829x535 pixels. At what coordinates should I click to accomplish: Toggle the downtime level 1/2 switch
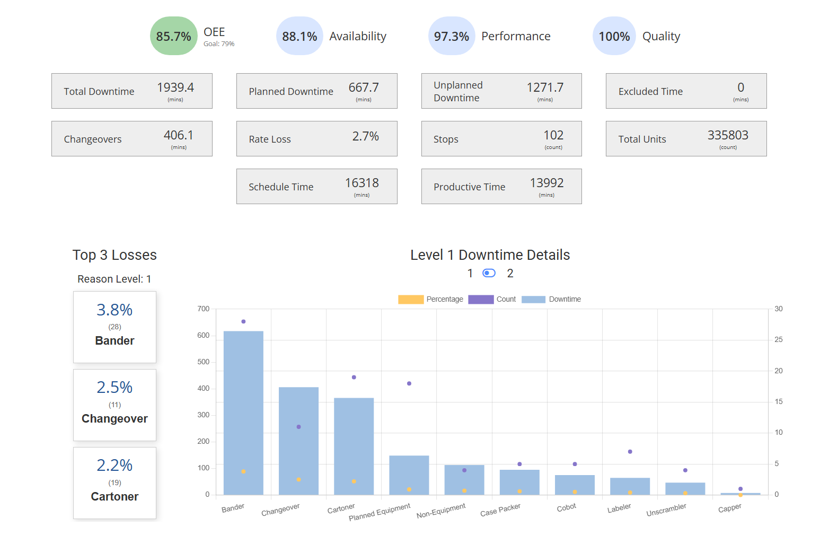pos(489,273)
